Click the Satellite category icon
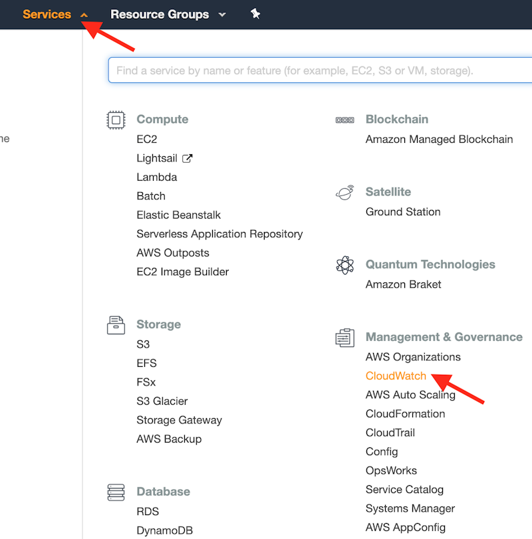 (344, 192)
